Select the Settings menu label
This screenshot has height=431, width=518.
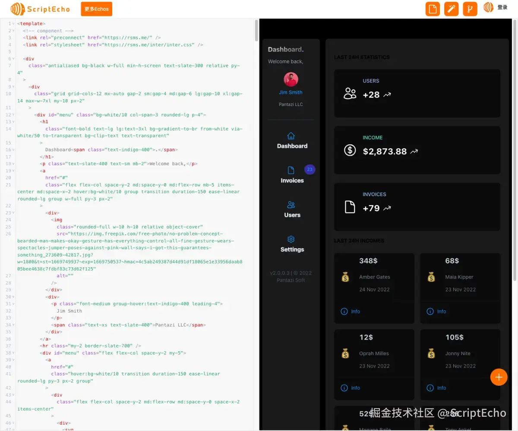tap(292, 250)
